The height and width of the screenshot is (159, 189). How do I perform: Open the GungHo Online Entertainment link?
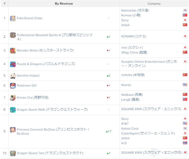149,63
